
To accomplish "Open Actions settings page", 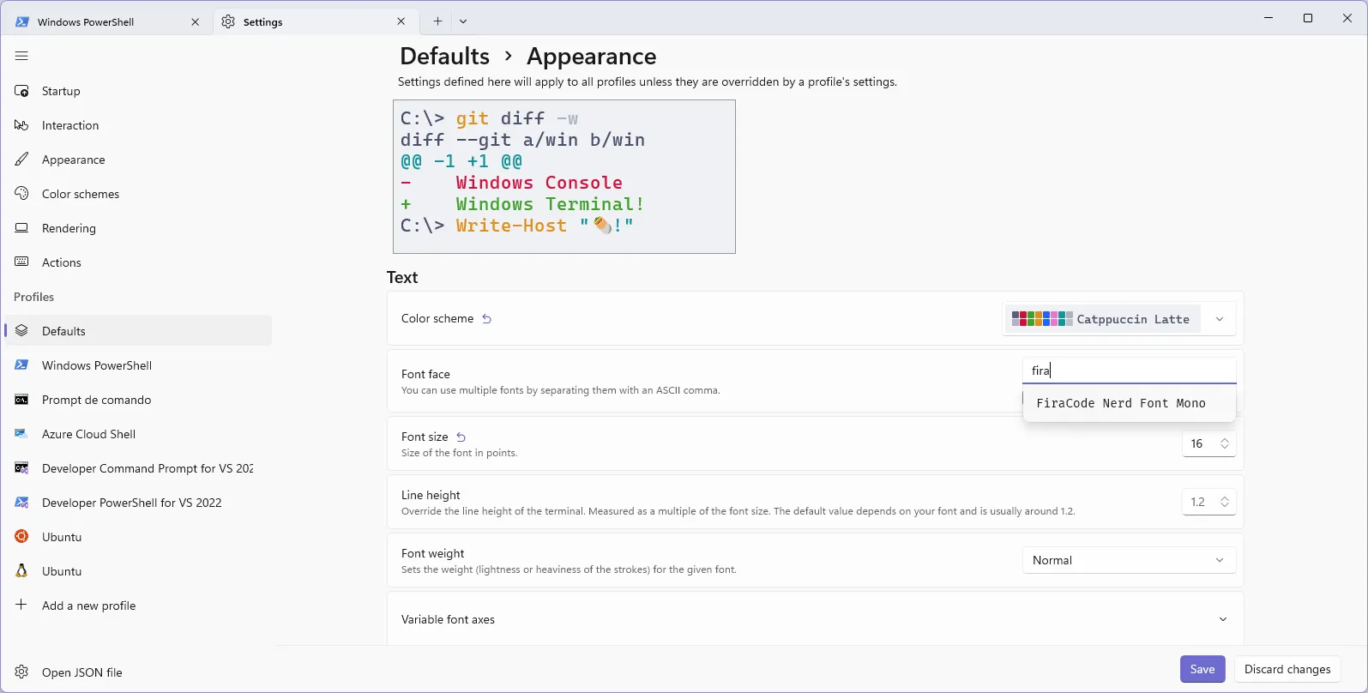I will (x=138, y=262).
